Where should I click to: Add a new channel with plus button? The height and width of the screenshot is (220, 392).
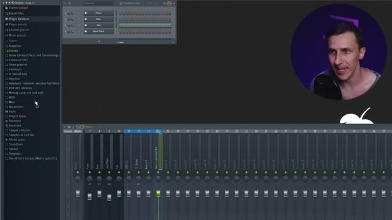pyautogui.click(x=99, y=42)
